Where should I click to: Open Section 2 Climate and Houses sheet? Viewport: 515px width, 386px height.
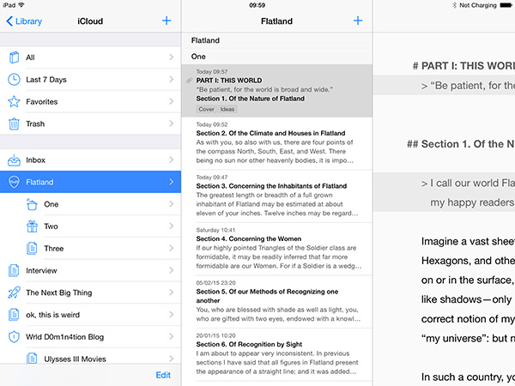pyautogui.click(x=275, y=143)
